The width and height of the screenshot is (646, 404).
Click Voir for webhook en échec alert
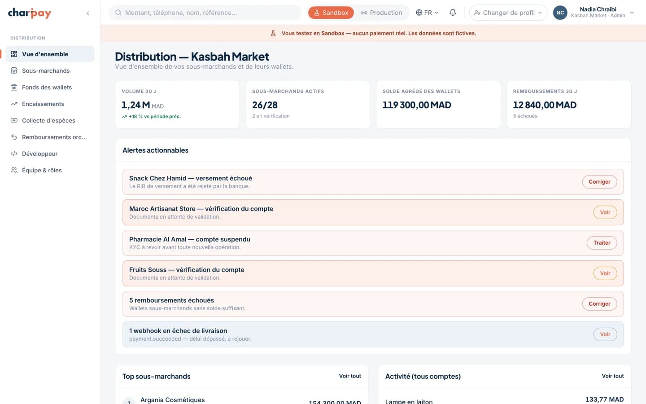pos(605,334)
